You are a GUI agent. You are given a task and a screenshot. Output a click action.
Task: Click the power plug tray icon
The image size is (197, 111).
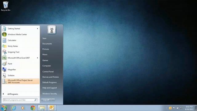[x=178, y=108]
